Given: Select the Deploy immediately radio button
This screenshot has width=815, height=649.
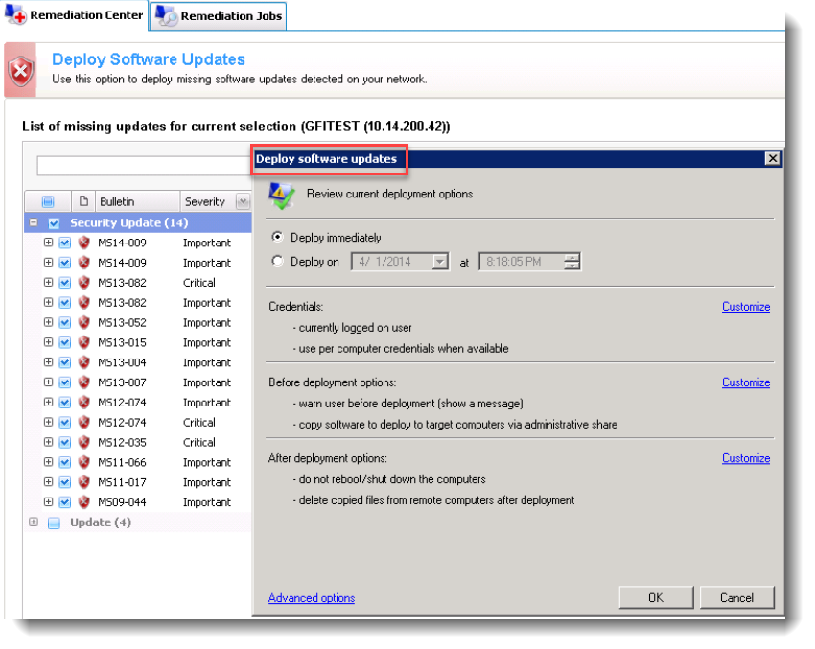Looking at the screenshot, I should (x=278, y=238).
